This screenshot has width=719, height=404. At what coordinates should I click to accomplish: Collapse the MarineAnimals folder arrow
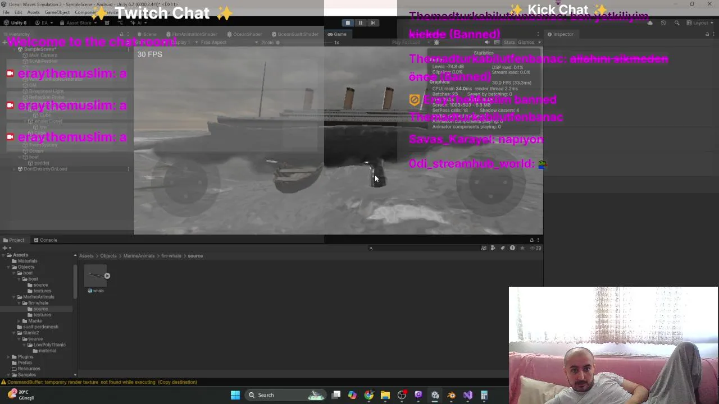click(x=14, y=297)
